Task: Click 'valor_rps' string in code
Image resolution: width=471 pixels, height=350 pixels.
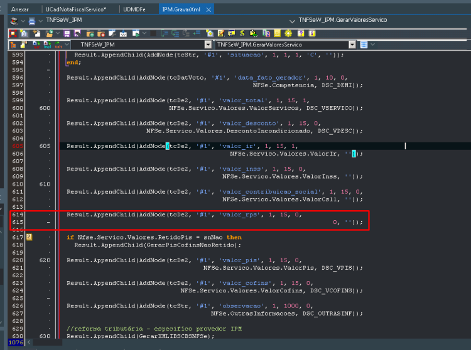Action: [x=240, y=215]
